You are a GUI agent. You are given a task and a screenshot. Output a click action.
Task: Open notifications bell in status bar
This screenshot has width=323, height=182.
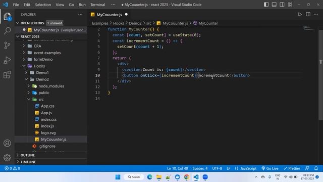coord(316,168)
